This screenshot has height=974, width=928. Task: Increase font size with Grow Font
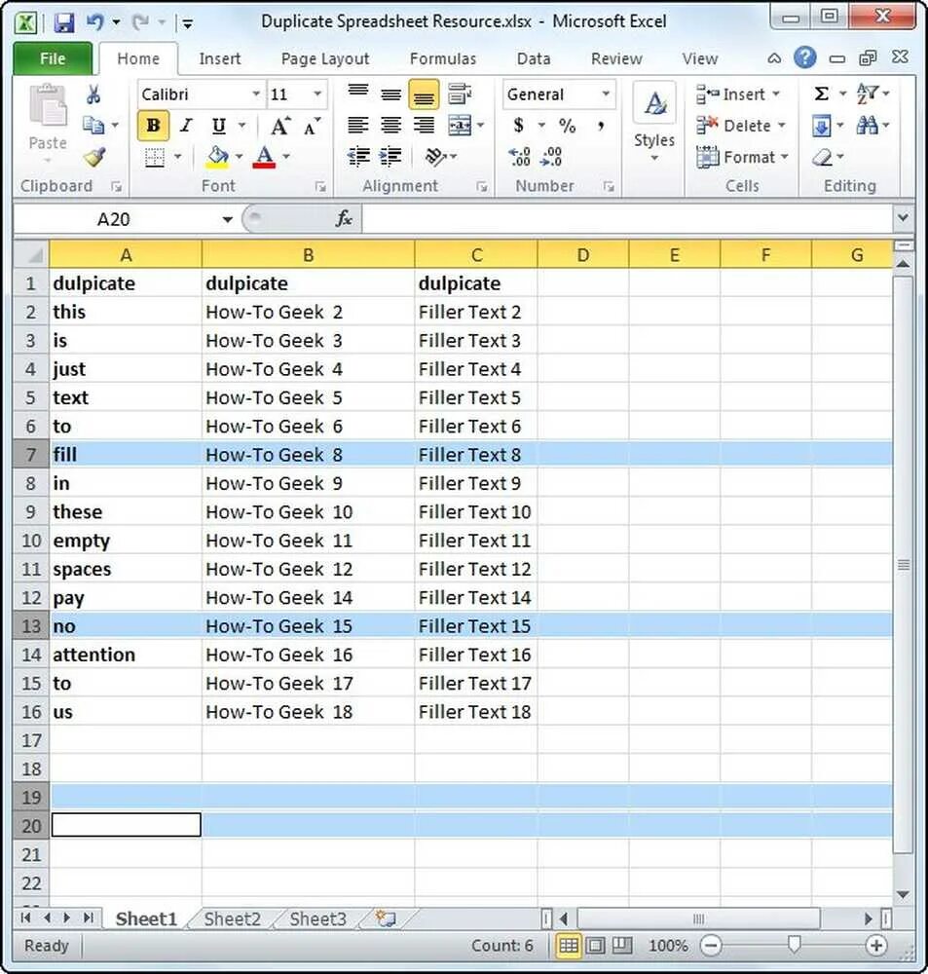[x=280, y=126]
